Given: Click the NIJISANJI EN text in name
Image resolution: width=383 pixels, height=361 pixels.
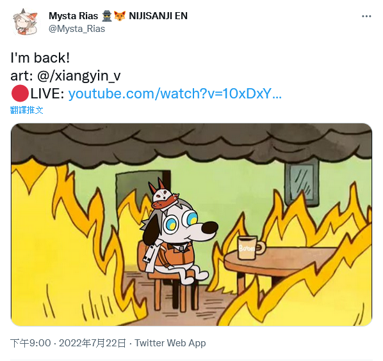Looking at the screenshot, I should (158, 16).
